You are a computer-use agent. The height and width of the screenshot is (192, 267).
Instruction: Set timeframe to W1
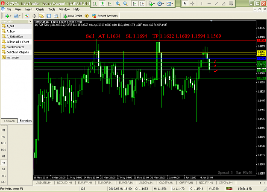(3, 176)
